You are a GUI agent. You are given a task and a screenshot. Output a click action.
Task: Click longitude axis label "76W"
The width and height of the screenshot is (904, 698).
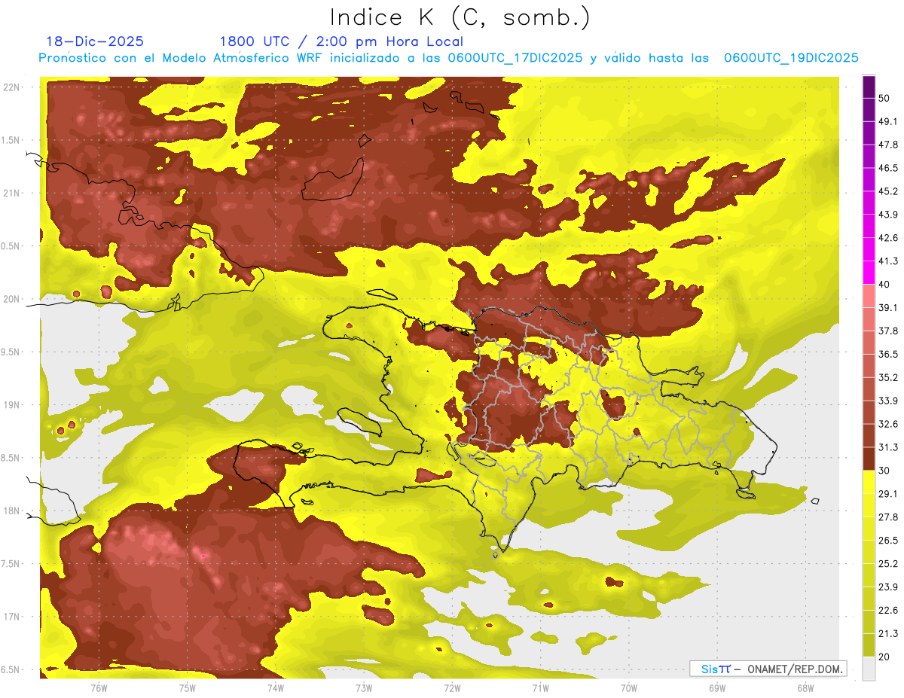(x=99, y=688)
